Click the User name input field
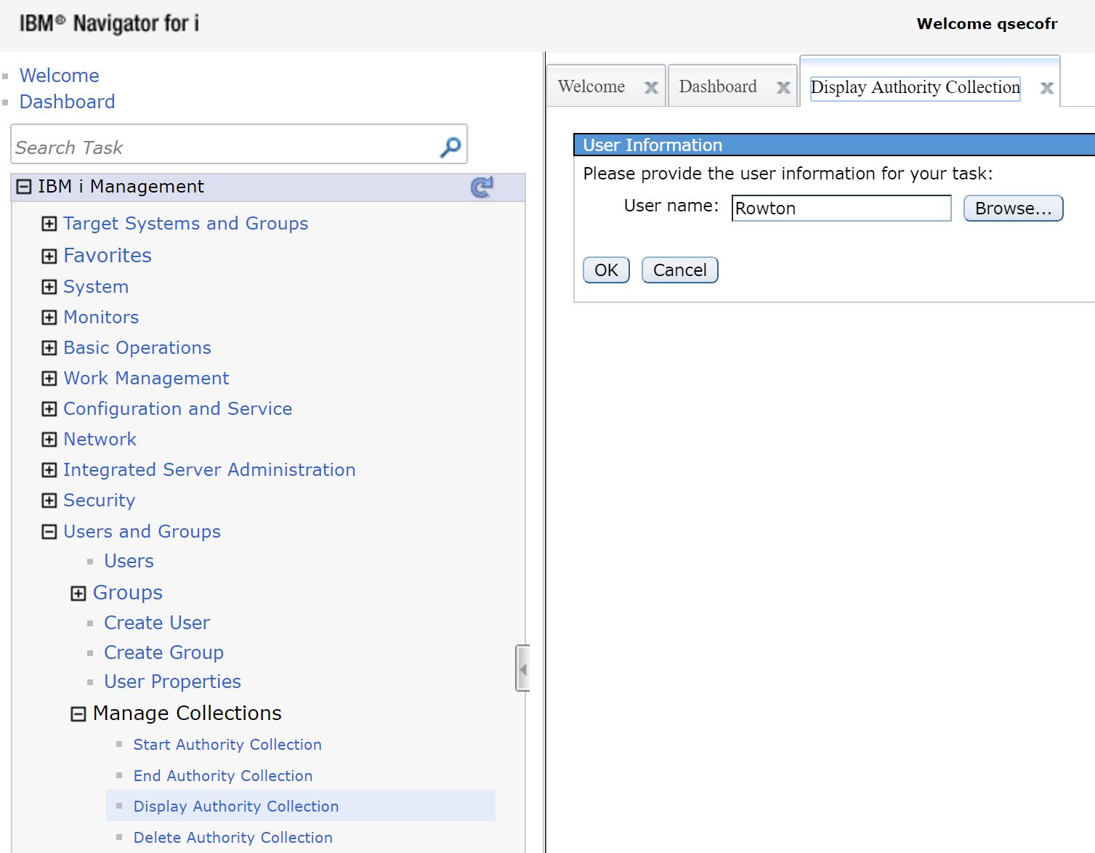The height and width of the screenshot is (853, 1095). [x=841, y=209]
